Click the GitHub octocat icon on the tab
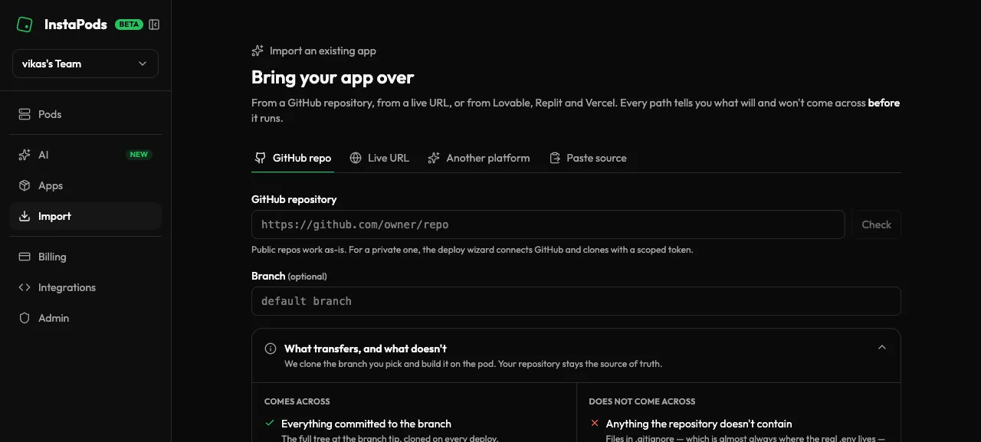Image resolution: width=981 pixels, height=442 pixels. (261, 158)
